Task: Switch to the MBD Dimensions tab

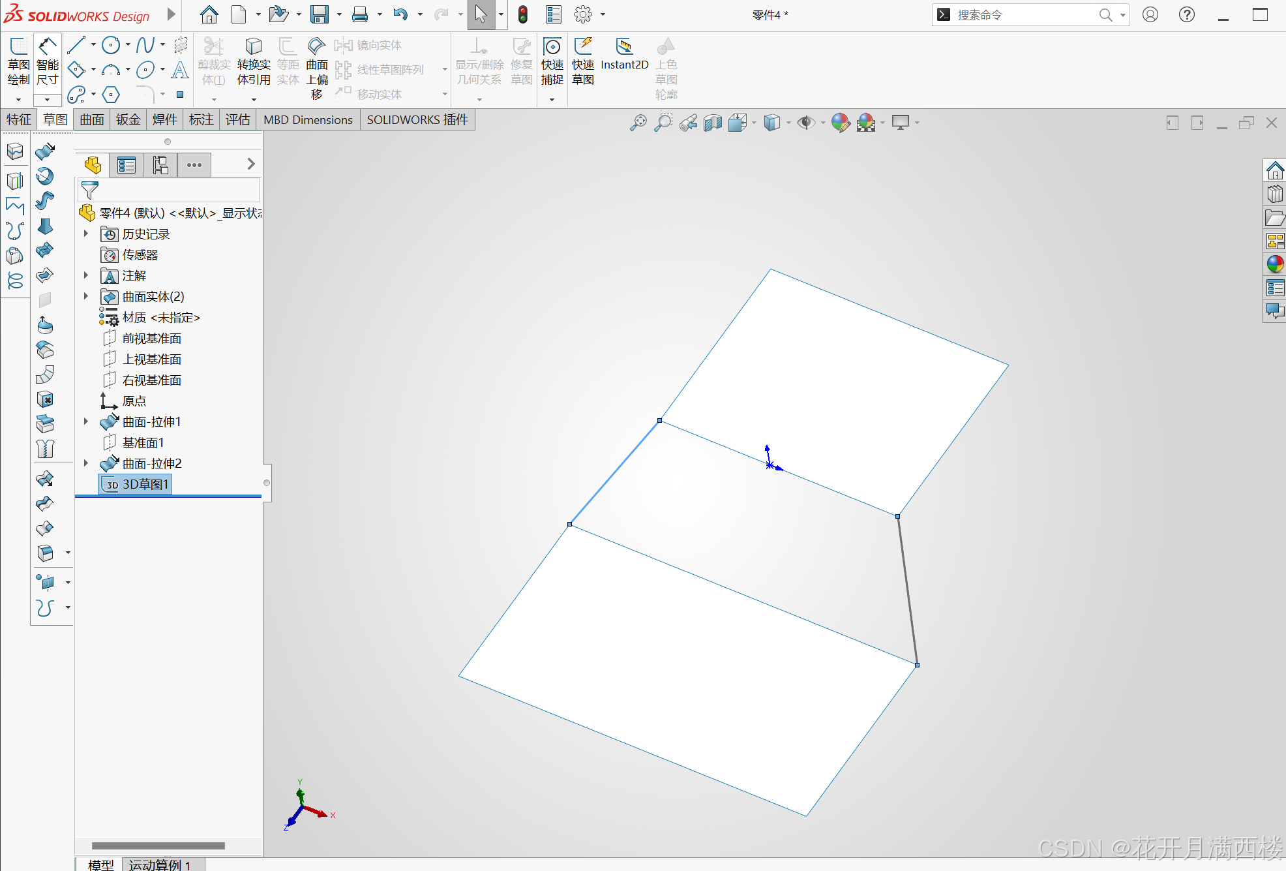Action: (308, 119)
